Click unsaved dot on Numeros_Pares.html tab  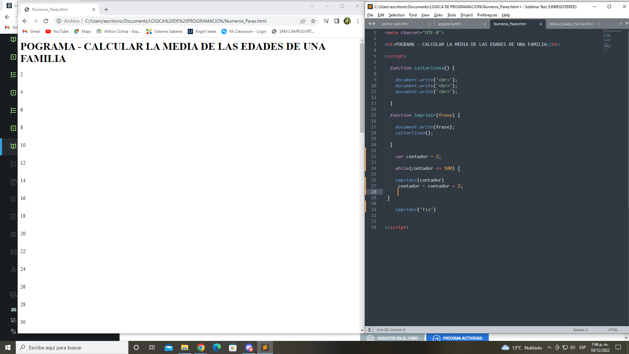[x=541, y=24]
